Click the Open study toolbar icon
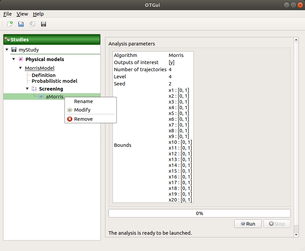 21,24
